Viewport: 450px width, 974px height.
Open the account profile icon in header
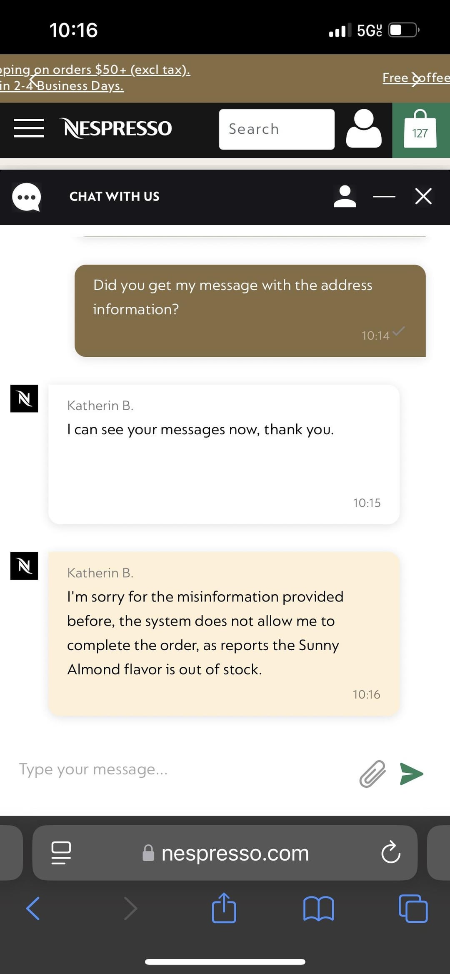[x=364, y=128]
